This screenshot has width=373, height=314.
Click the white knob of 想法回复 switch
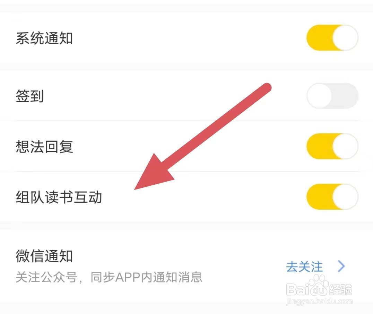[x=345, y=146]
